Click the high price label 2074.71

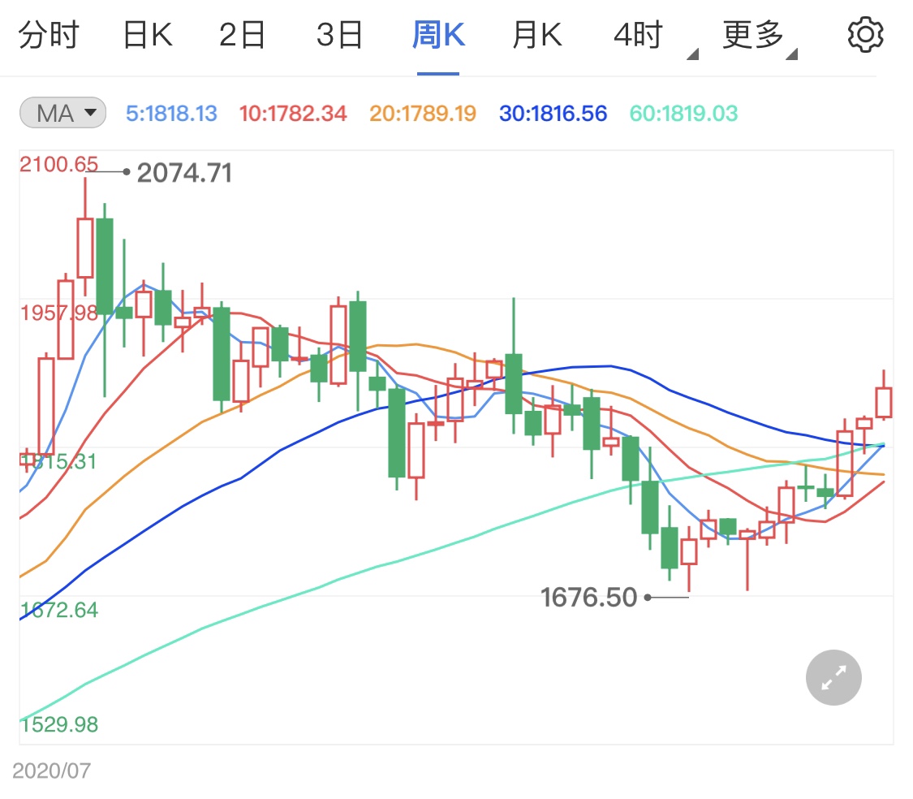184,172
